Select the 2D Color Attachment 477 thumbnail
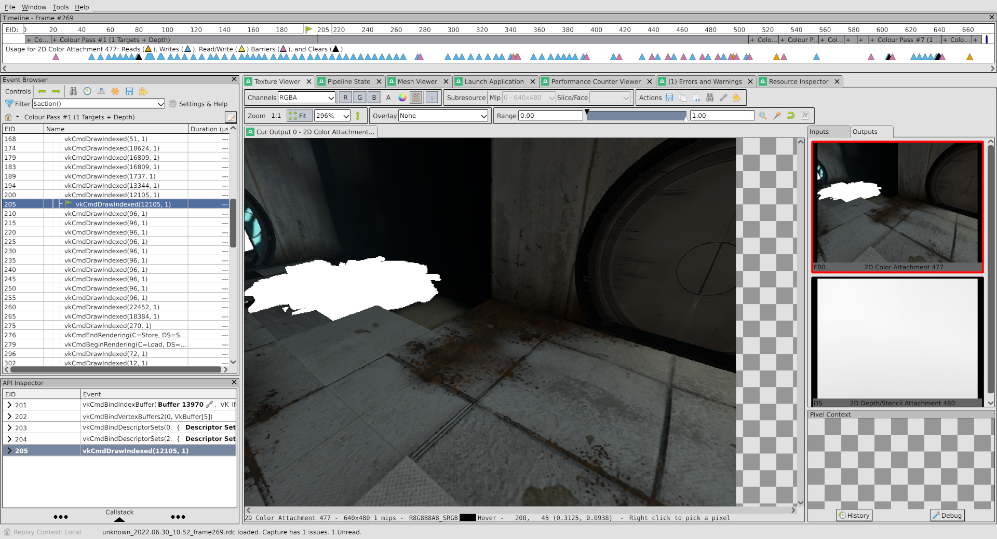The image size is (997, 539). click(x=897, y=207)
